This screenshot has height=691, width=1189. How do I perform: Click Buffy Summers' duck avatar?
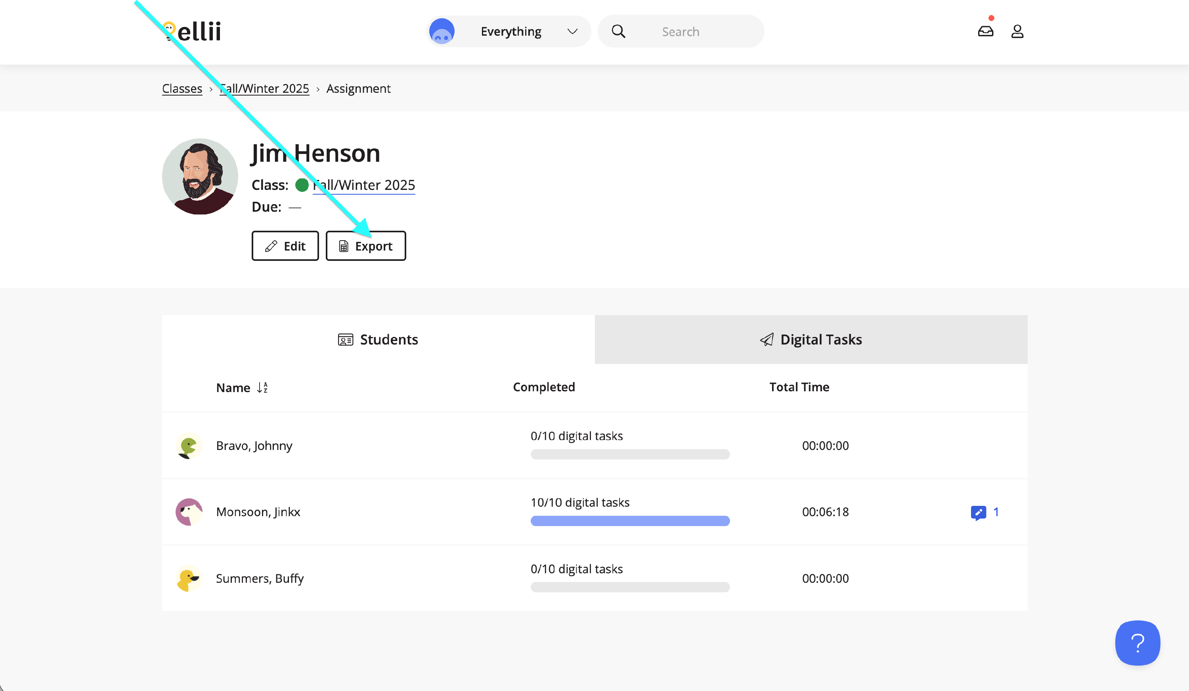point(189,578)
